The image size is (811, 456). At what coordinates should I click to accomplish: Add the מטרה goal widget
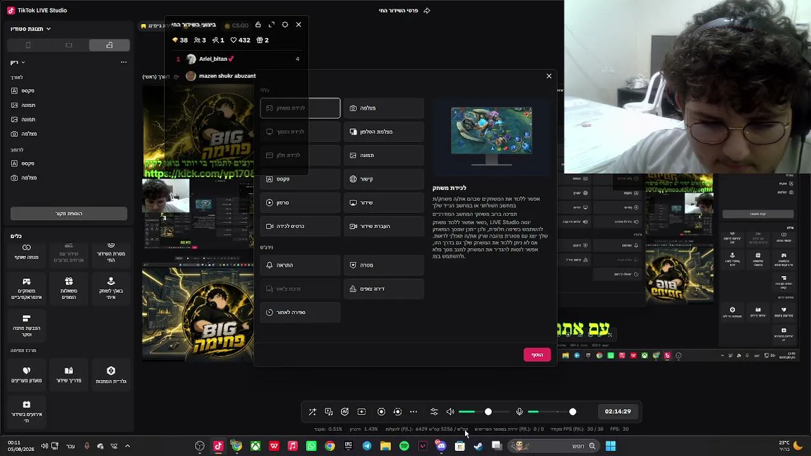point(384,265)
